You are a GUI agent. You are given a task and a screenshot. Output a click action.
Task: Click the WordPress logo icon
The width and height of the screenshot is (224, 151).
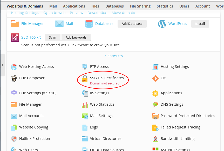[162, 24]
